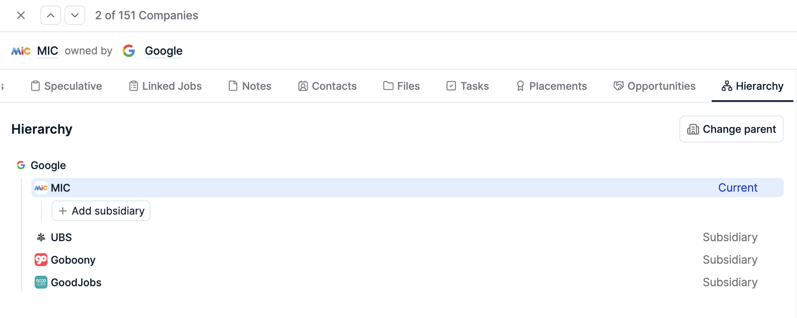Switch to the Notes tab
797x318 pixels.
click(250, 86)
